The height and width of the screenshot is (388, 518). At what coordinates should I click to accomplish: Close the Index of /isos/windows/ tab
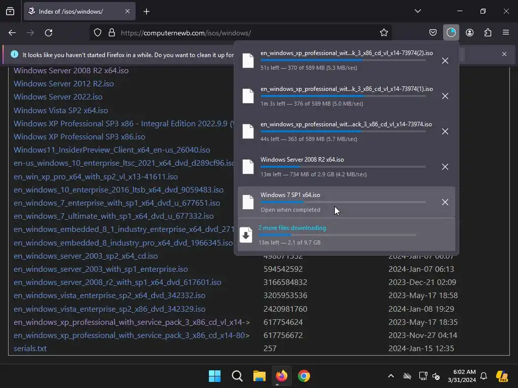pyautogui.click(x=127, y=11)
